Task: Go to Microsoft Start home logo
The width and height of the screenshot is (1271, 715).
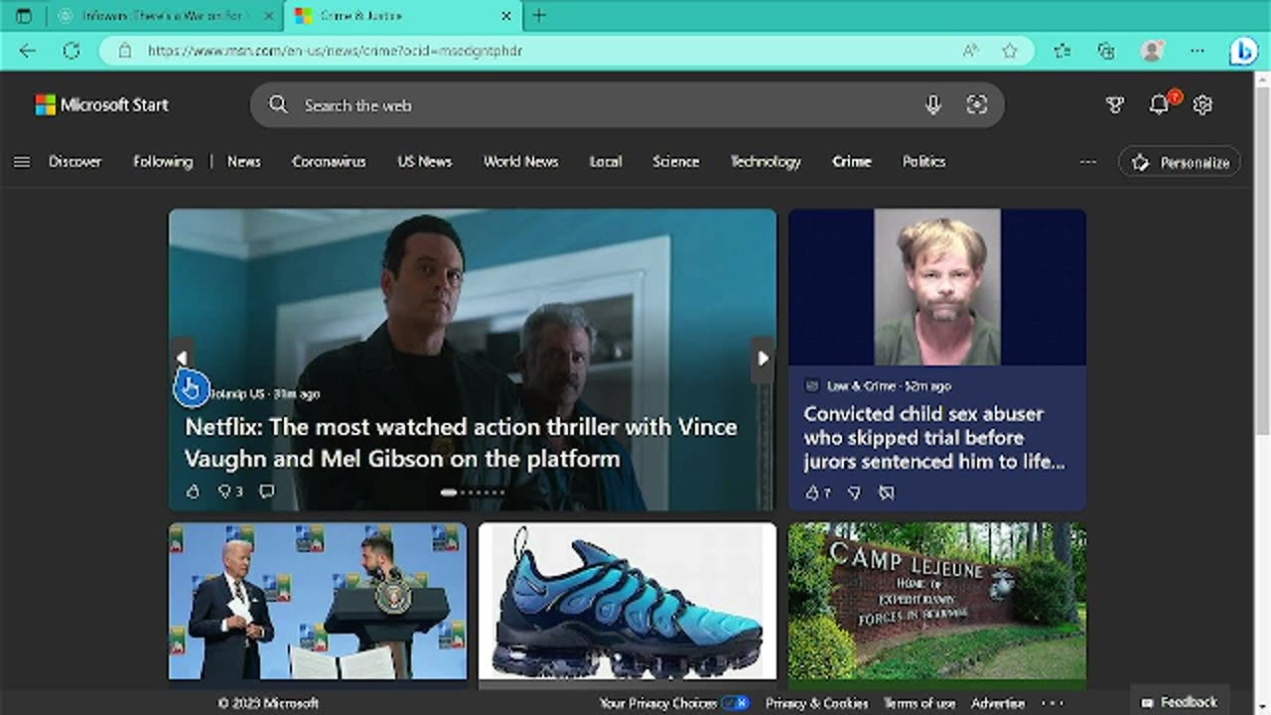Action: 102,105
